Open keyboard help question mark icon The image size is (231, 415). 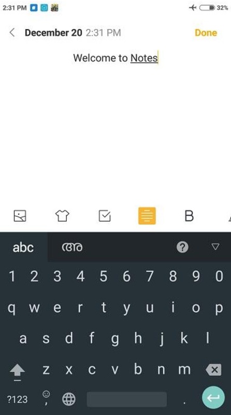pos(182,247)
